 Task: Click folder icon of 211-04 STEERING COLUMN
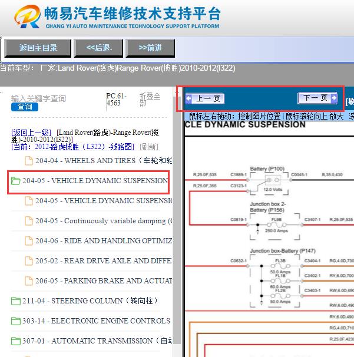(15, 301)
